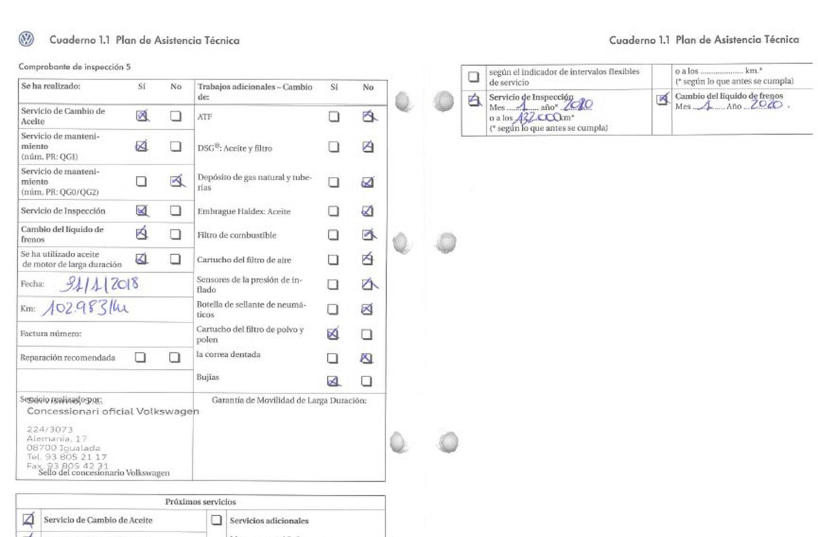Viewport: 818px width, 537px height.
Task: Tick No for Servicio de Cambio de Aceite in Se ha realizado
Action: [x=176, y=116]
